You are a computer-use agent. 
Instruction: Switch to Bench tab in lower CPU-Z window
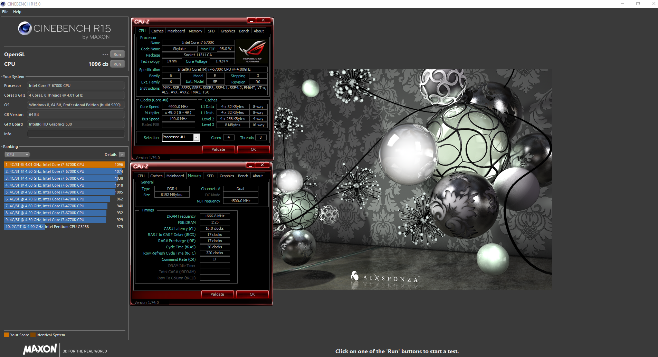[243, 176]
